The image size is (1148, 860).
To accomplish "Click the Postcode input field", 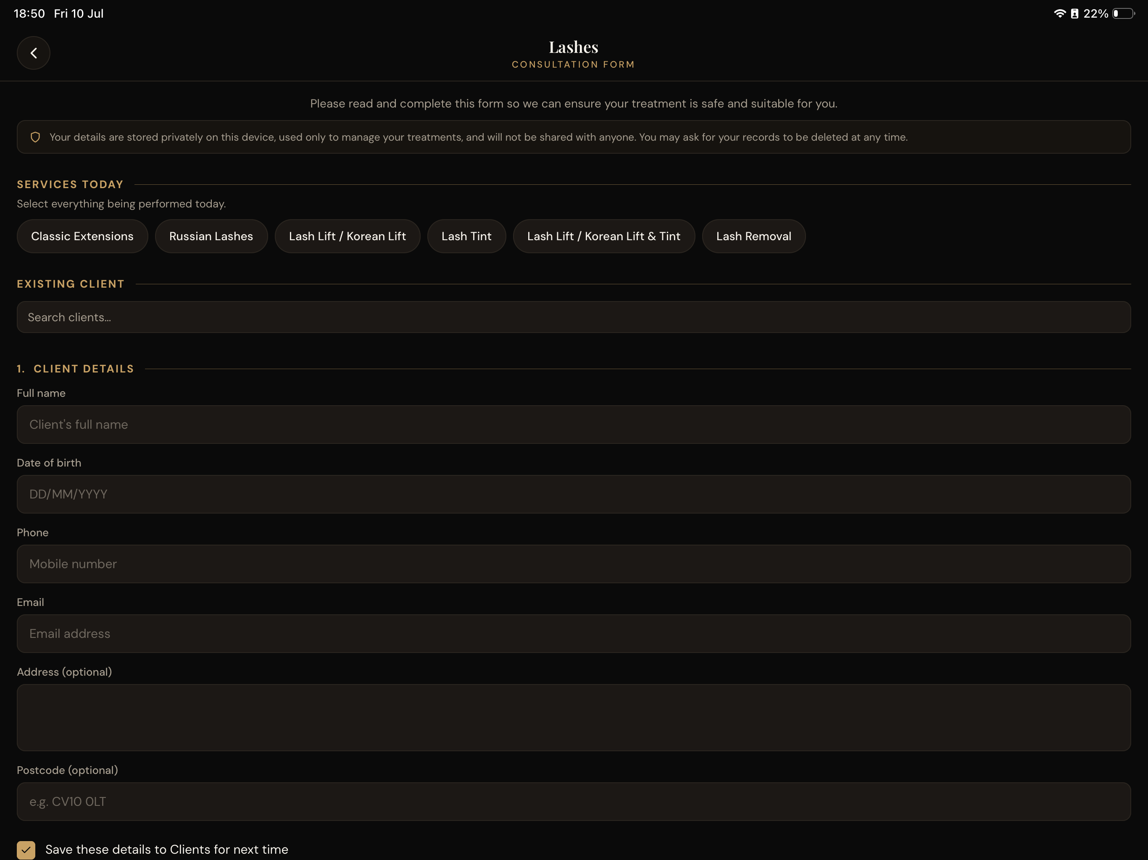I will click(574, 801).
